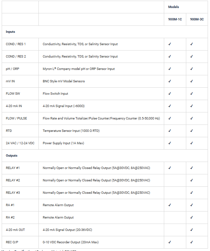Click the 0-10 VDC Recorder Output description
Viewport: 210px width, 251px height.
point(71,242)
